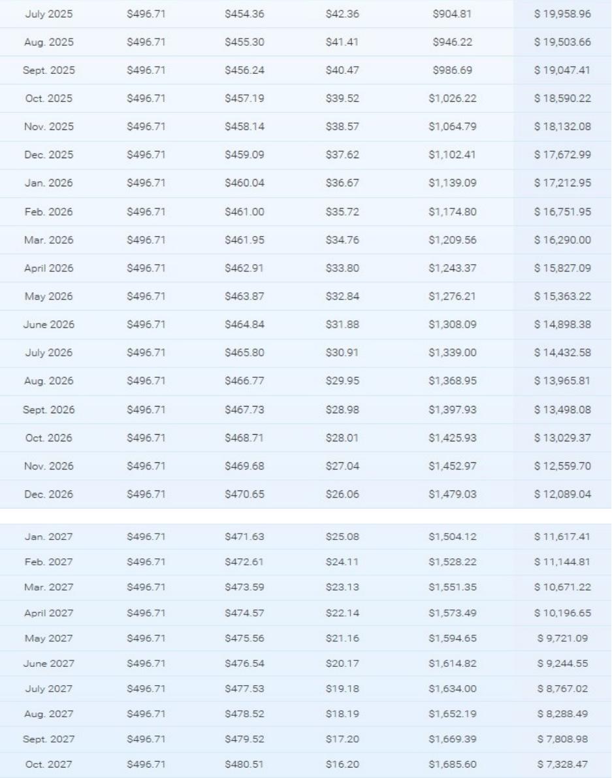
Task: Select the $9,721.09 balance for May 2027
Action: point(562,639)
